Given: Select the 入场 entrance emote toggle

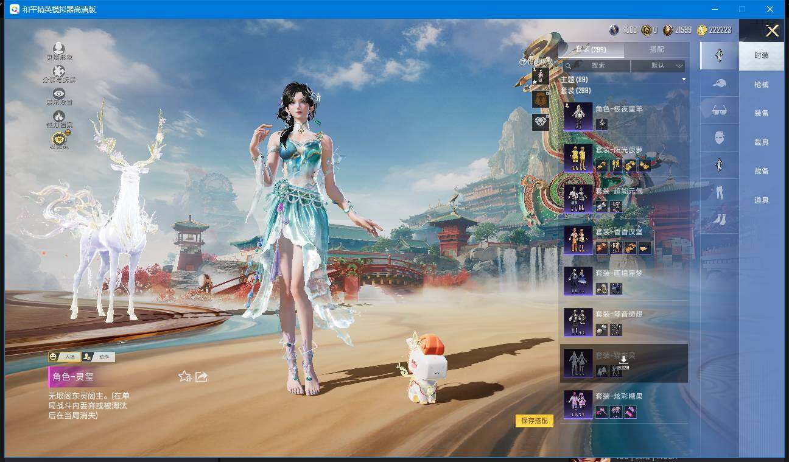Looking at the screenshot, I should pyautogui.click(x=64, y=357).
